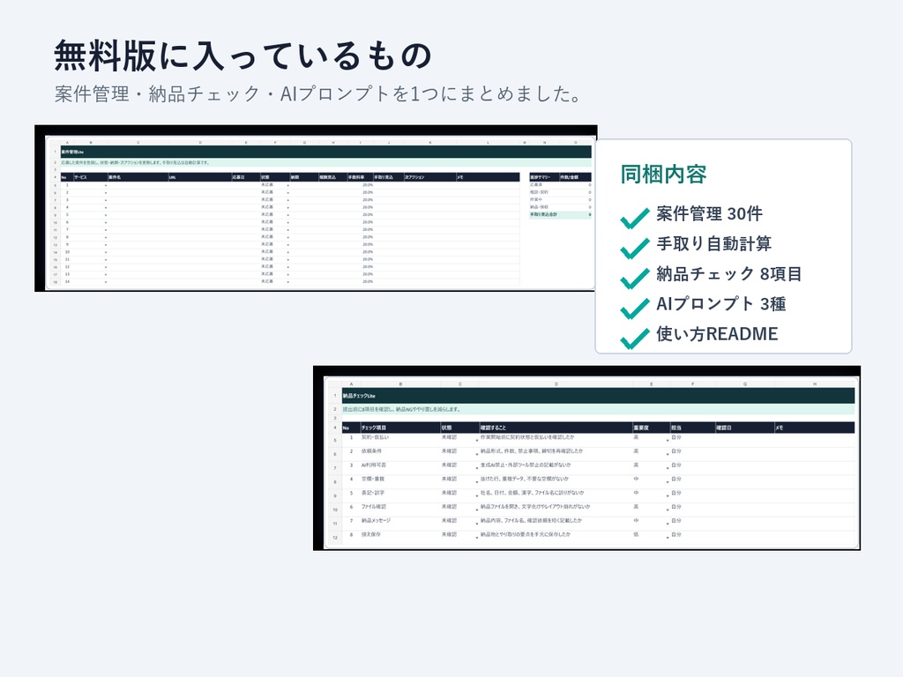Click the checkmark beside 案件管理 30件

[x=635, y=219]
